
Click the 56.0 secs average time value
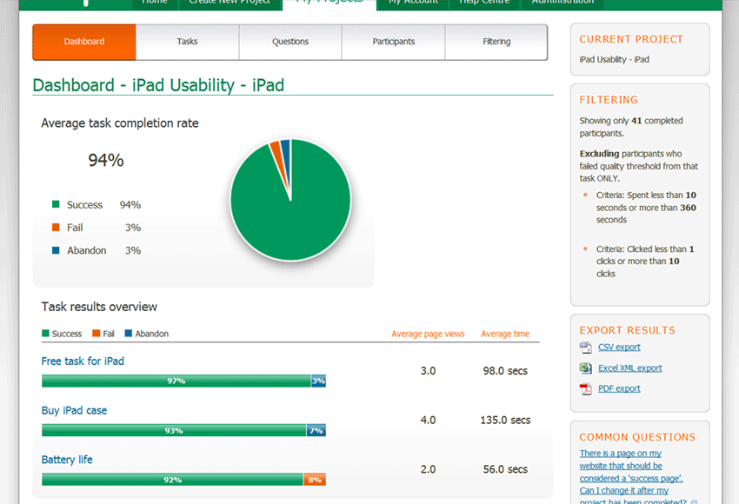click(x=505, y=469)
